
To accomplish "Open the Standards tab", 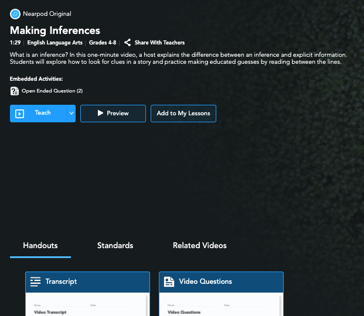I will 115,245.
